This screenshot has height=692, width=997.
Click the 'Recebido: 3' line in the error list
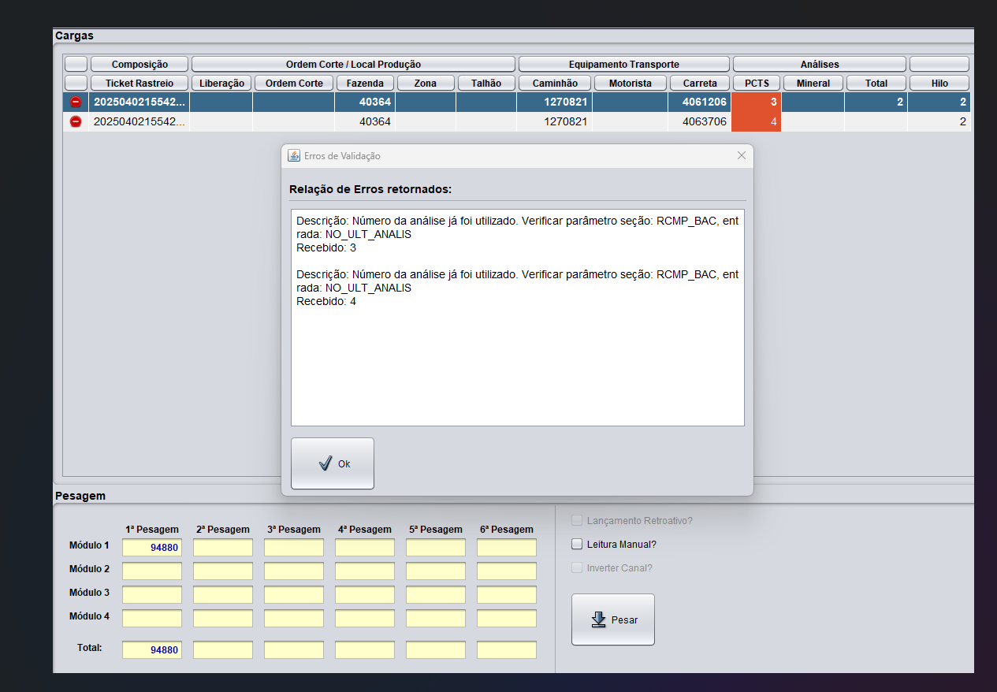click(326, 247)
